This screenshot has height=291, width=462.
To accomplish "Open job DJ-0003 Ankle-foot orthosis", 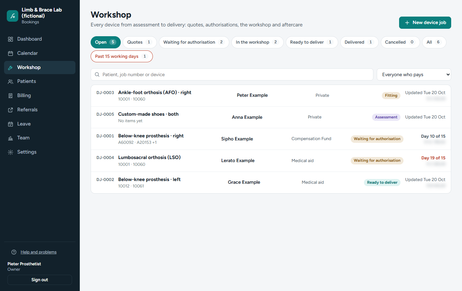I will tap(271, 96).
